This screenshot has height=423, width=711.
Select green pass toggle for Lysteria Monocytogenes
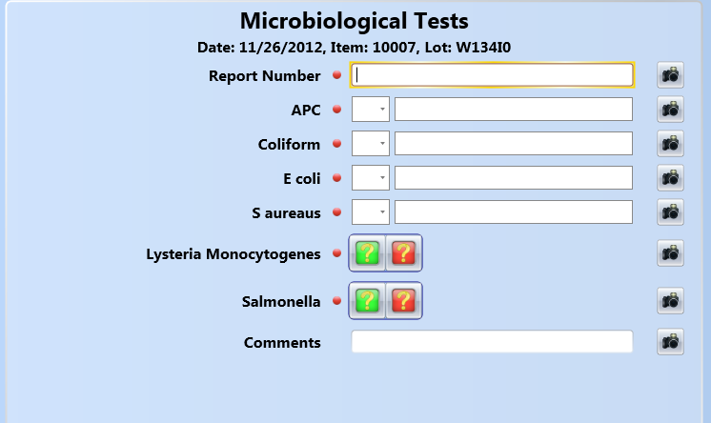click(x=367, y=253)
